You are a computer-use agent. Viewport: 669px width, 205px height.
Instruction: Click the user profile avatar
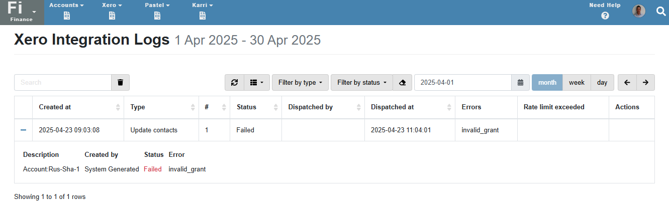click(638, 12)
